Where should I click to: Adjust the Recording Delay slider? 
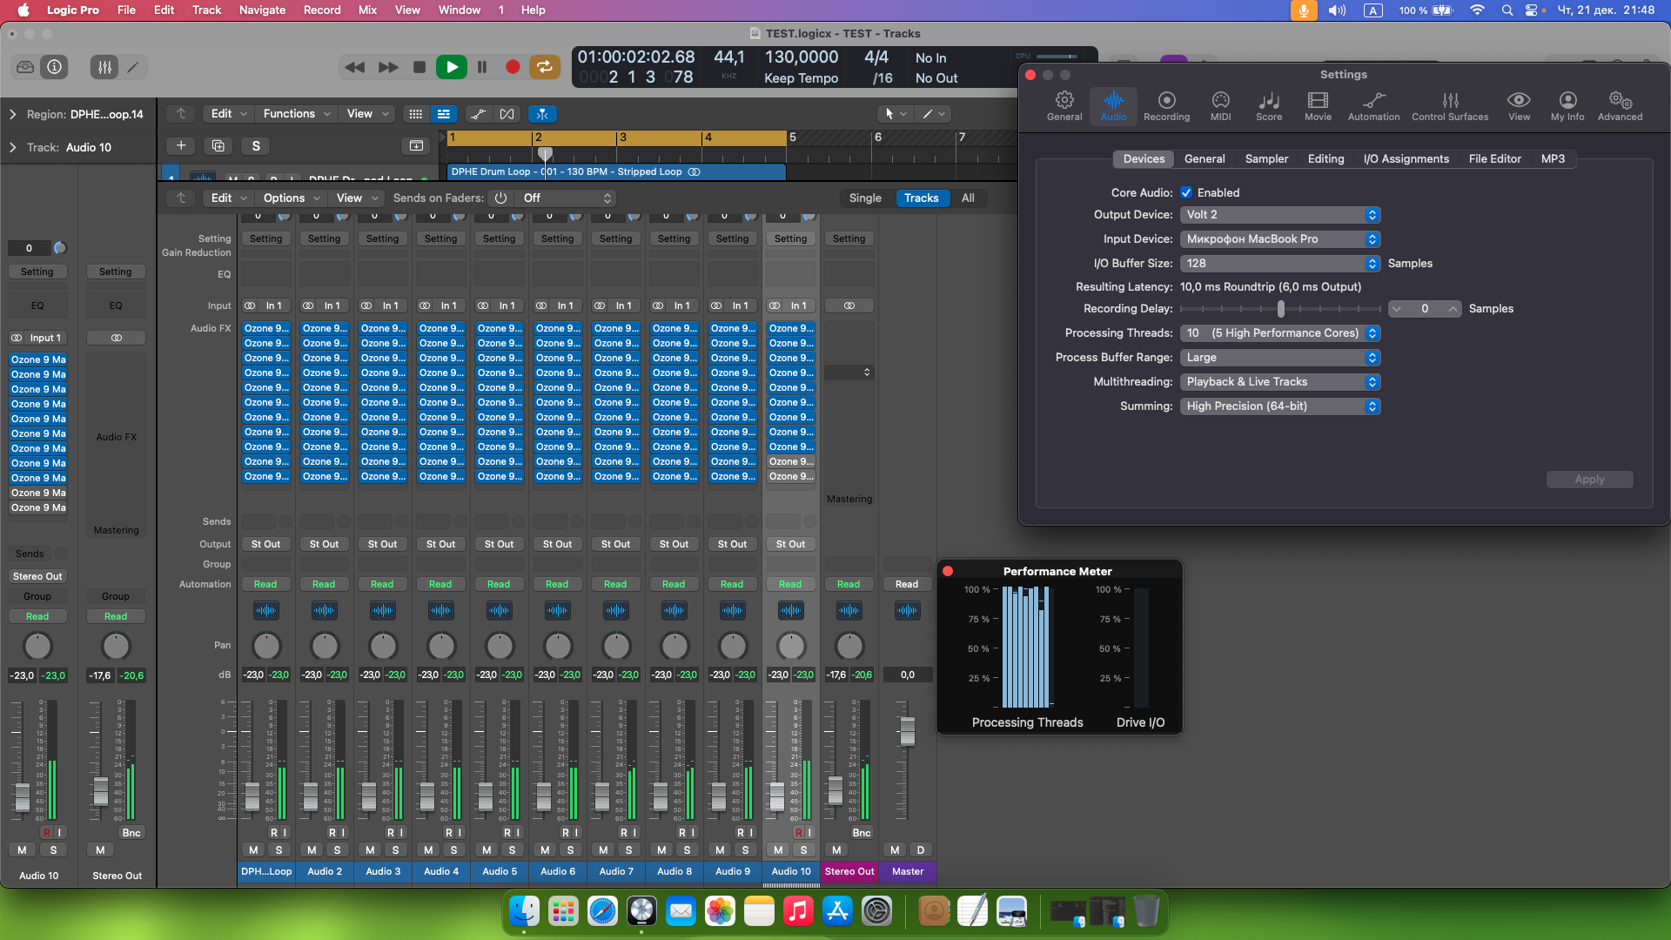point(1280,309)
